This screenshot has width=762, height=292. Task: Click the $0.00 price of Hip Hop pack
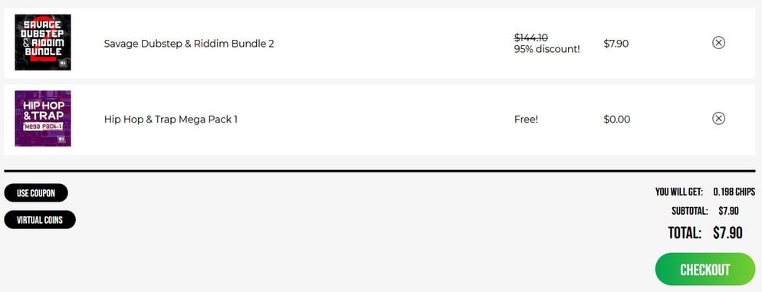616,119
